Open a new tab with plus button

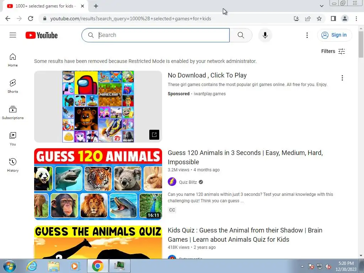[x=96, y=6]
